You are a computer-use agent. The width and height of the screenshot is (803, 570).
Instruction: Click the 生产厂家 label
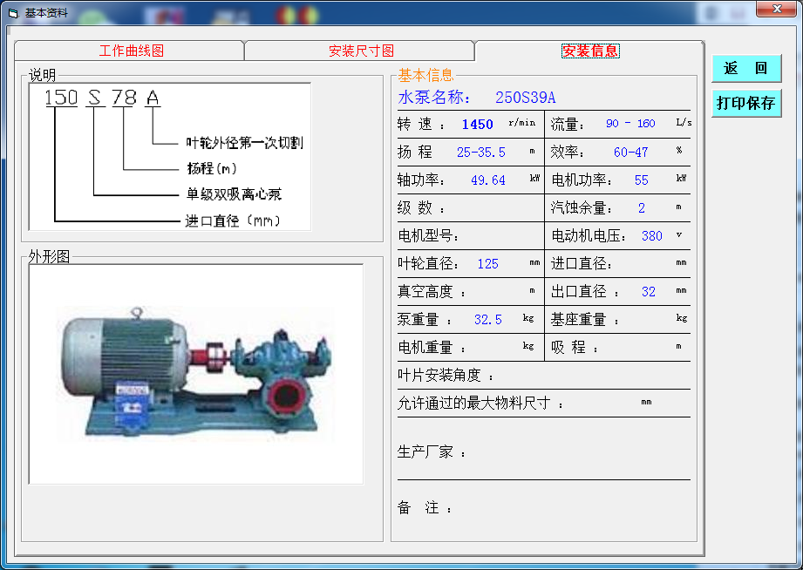coord(432,451)
